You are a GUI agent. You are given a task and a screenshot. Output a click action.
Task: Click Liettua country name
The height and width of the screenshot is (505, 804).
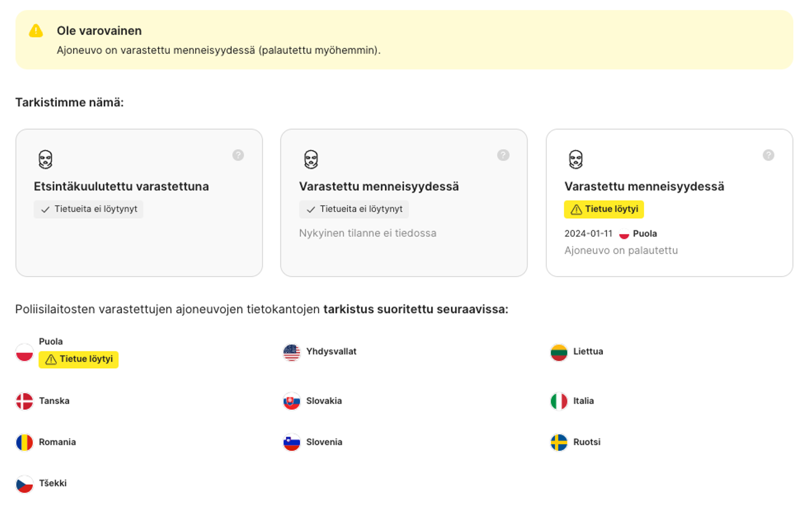pyautogui.click(x=588, y=352)
